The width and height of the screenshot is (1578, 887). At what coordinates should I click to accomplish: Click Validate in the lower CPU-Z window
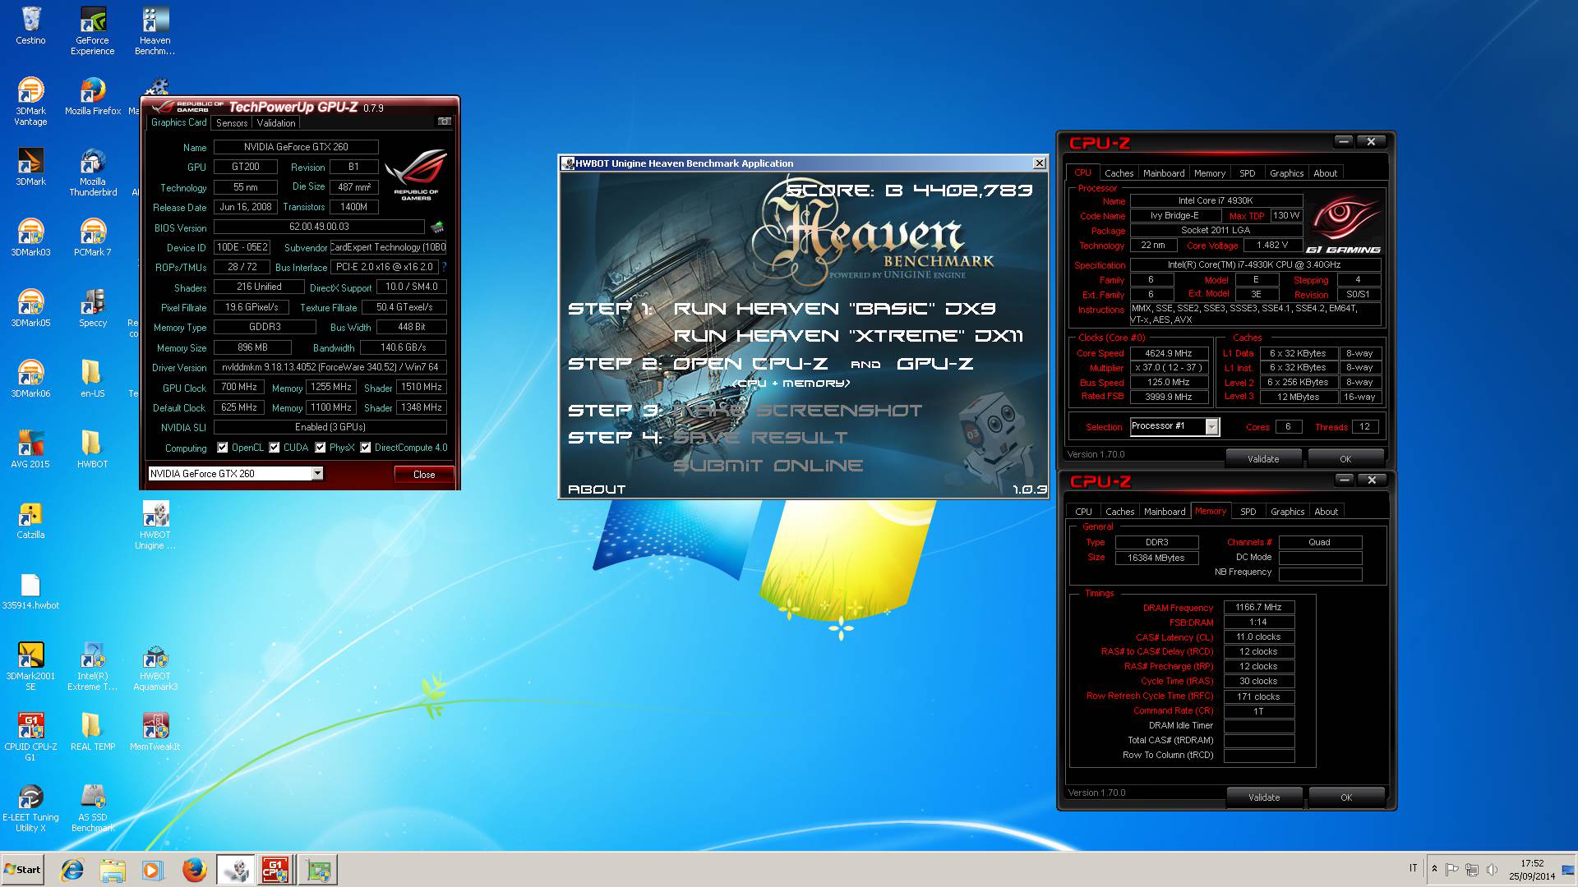[1264, 797]
